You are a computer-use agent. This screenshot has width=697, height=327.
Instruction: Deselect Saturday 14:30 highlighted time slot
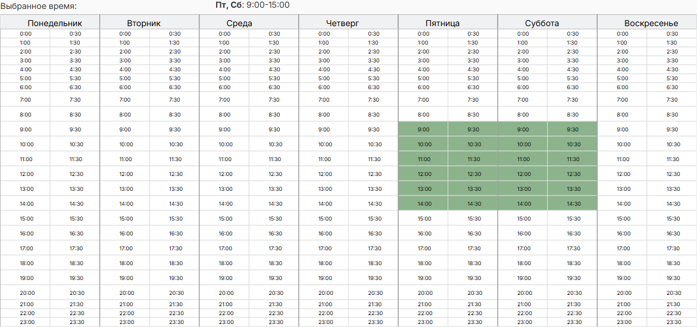(573, 203)
